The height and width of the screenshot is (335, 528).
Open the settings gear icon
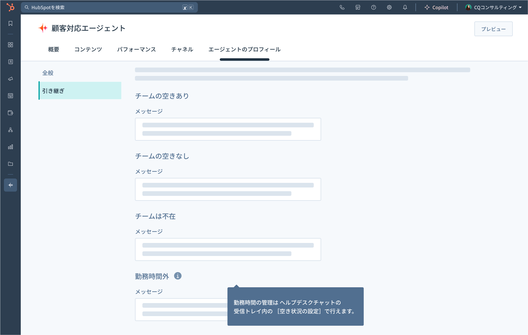(389, 7)
